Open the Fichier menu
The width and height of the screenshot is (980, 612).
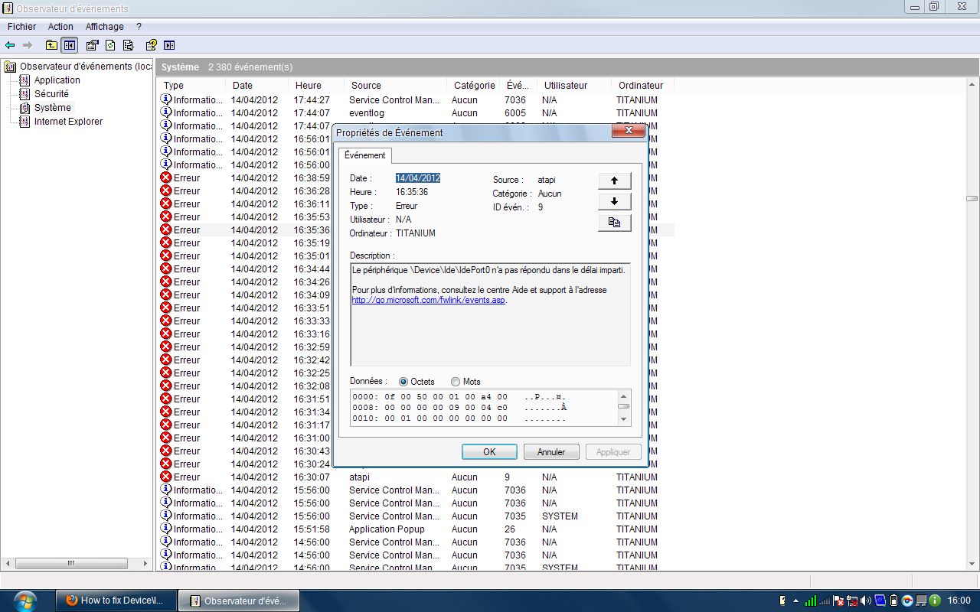click(x=22, y=27)
